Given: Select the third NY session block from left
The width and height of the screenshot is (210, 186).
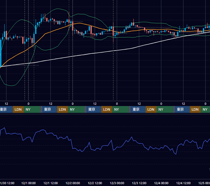Looking at the screenshot, I should pos(120,109).
